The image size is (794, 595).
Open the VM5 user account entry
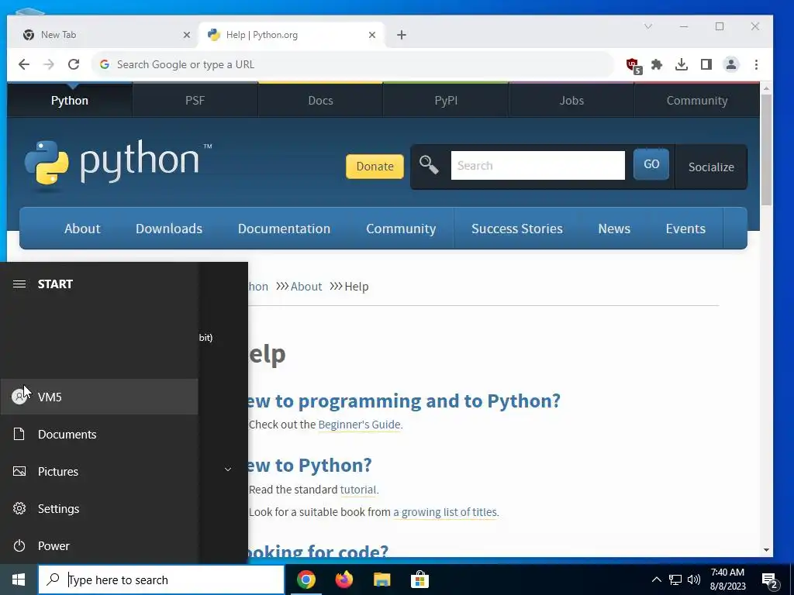coord(99,397)
